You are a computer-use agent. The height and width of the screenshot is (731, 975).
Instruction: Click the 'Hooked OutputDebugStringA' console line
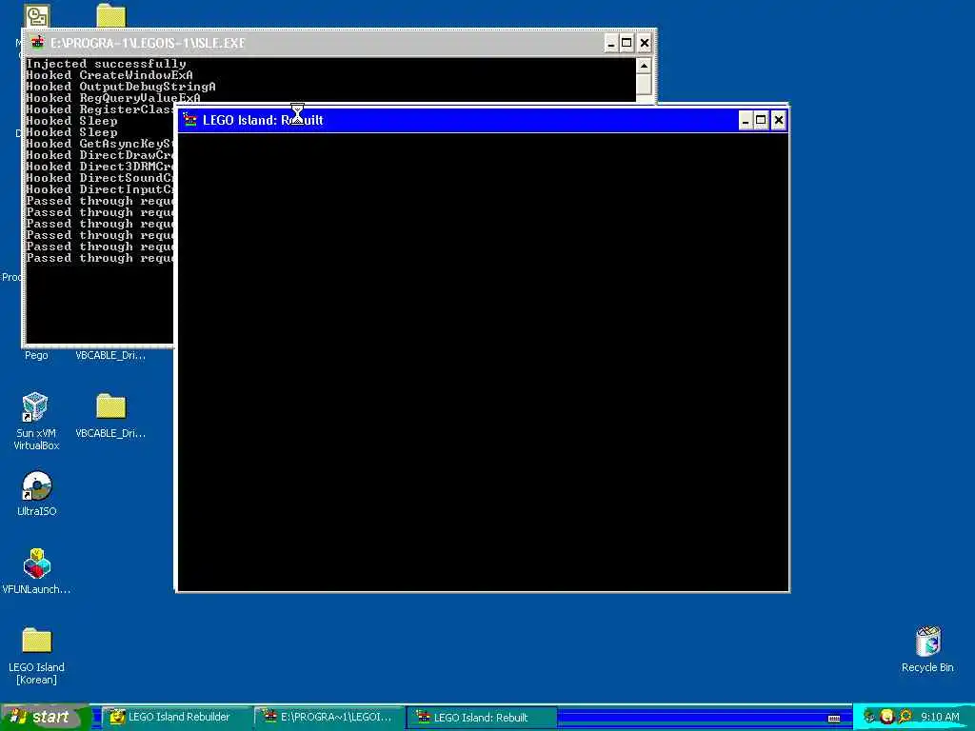[121, 87]
